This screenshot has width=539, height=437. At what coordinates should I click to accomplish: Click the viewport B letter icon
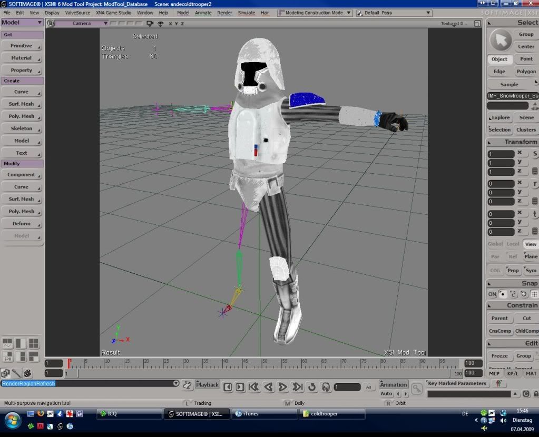(51, 23)
